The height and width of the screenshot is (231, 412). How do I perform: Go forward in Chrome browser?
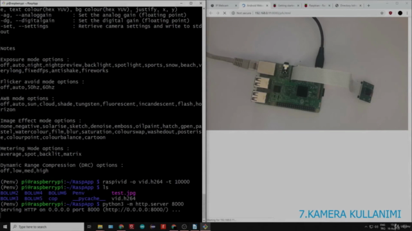[x=218, y=13]
